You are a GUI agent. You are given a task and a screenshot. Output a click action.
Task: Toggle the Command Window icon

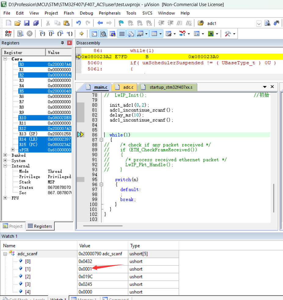coord(94,34)
